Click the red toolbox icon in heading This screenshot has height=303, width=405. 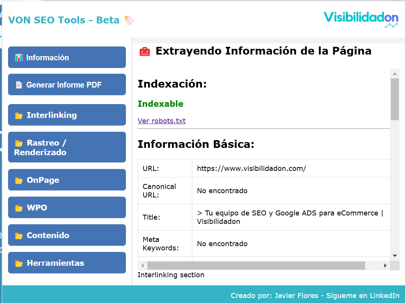click(x=145, y=51)
